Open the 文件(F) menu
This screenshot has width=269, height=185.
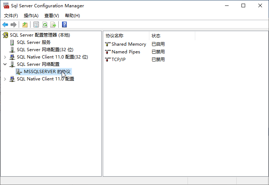pyautogui.click(x=11, y=16)
